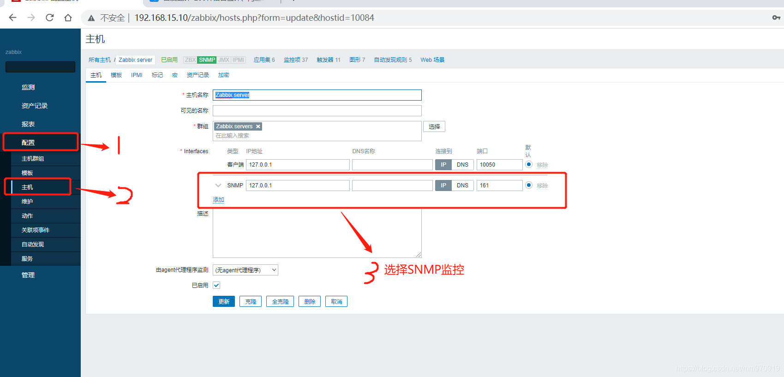Click the 已启用 status link
The height and width of the screenshot is (377, 784).
[x=169, y=60]
